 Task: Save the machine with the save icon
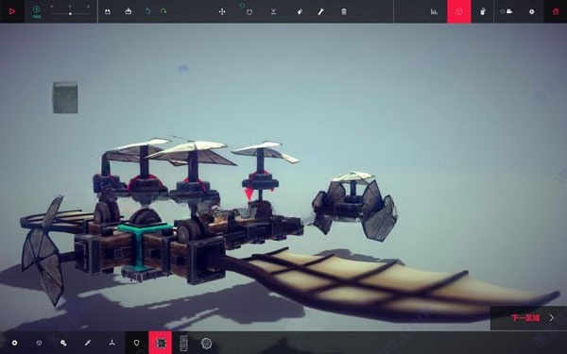coord(108,11)
